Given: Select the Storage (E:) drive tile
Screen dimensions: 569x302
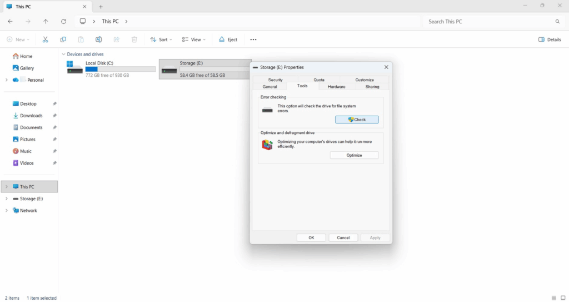Looking at the screenshot, I should tap(205, 68).
